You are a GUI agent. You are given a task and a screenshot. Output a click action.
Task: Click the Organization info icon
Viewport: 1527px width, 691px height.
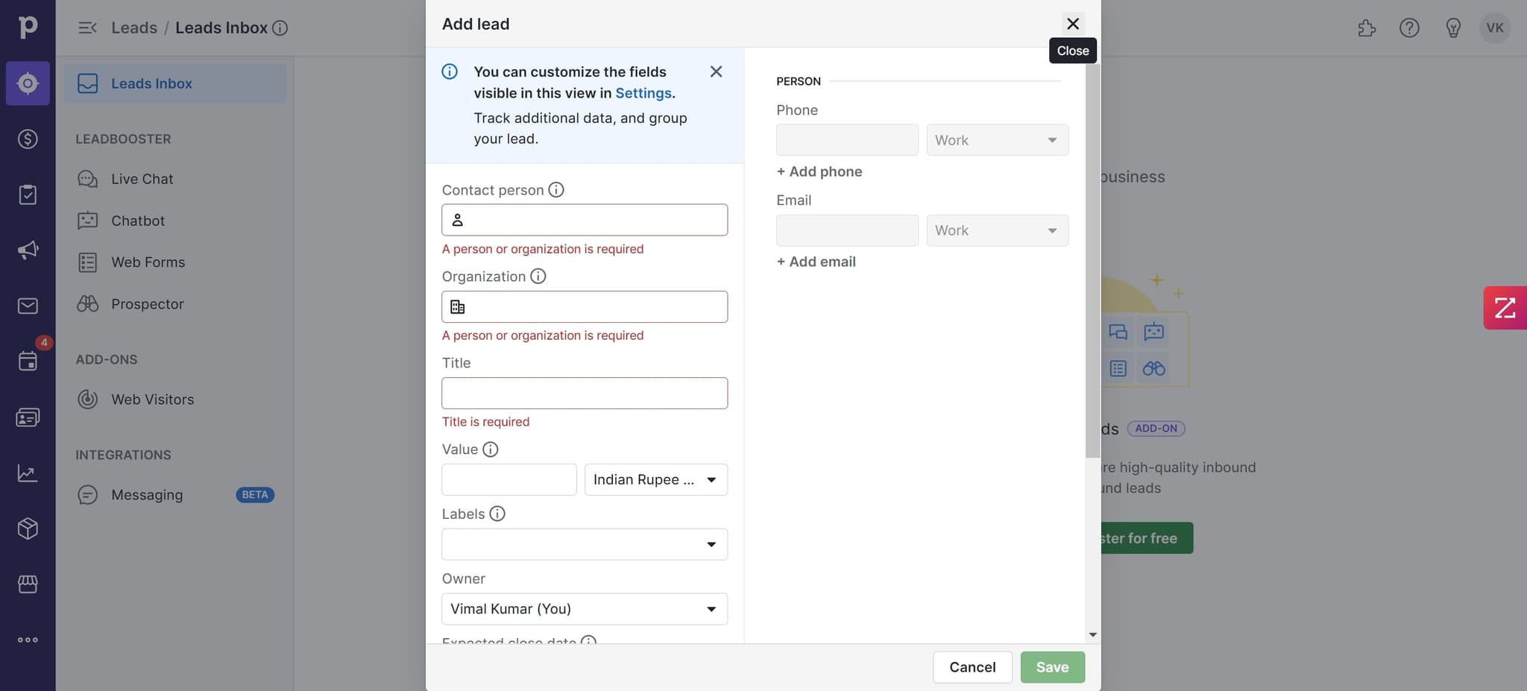click(538, 277)
